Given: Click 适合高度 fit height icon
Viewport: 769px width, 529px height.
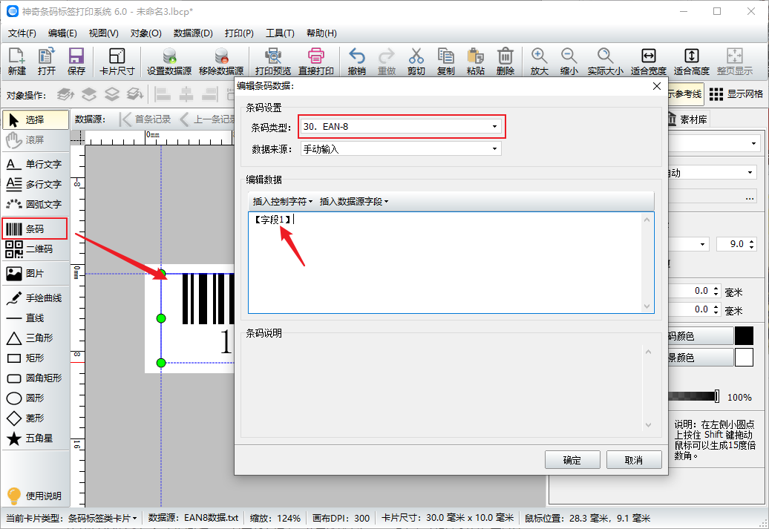Looking at the screenshot, I should point(692,62).
